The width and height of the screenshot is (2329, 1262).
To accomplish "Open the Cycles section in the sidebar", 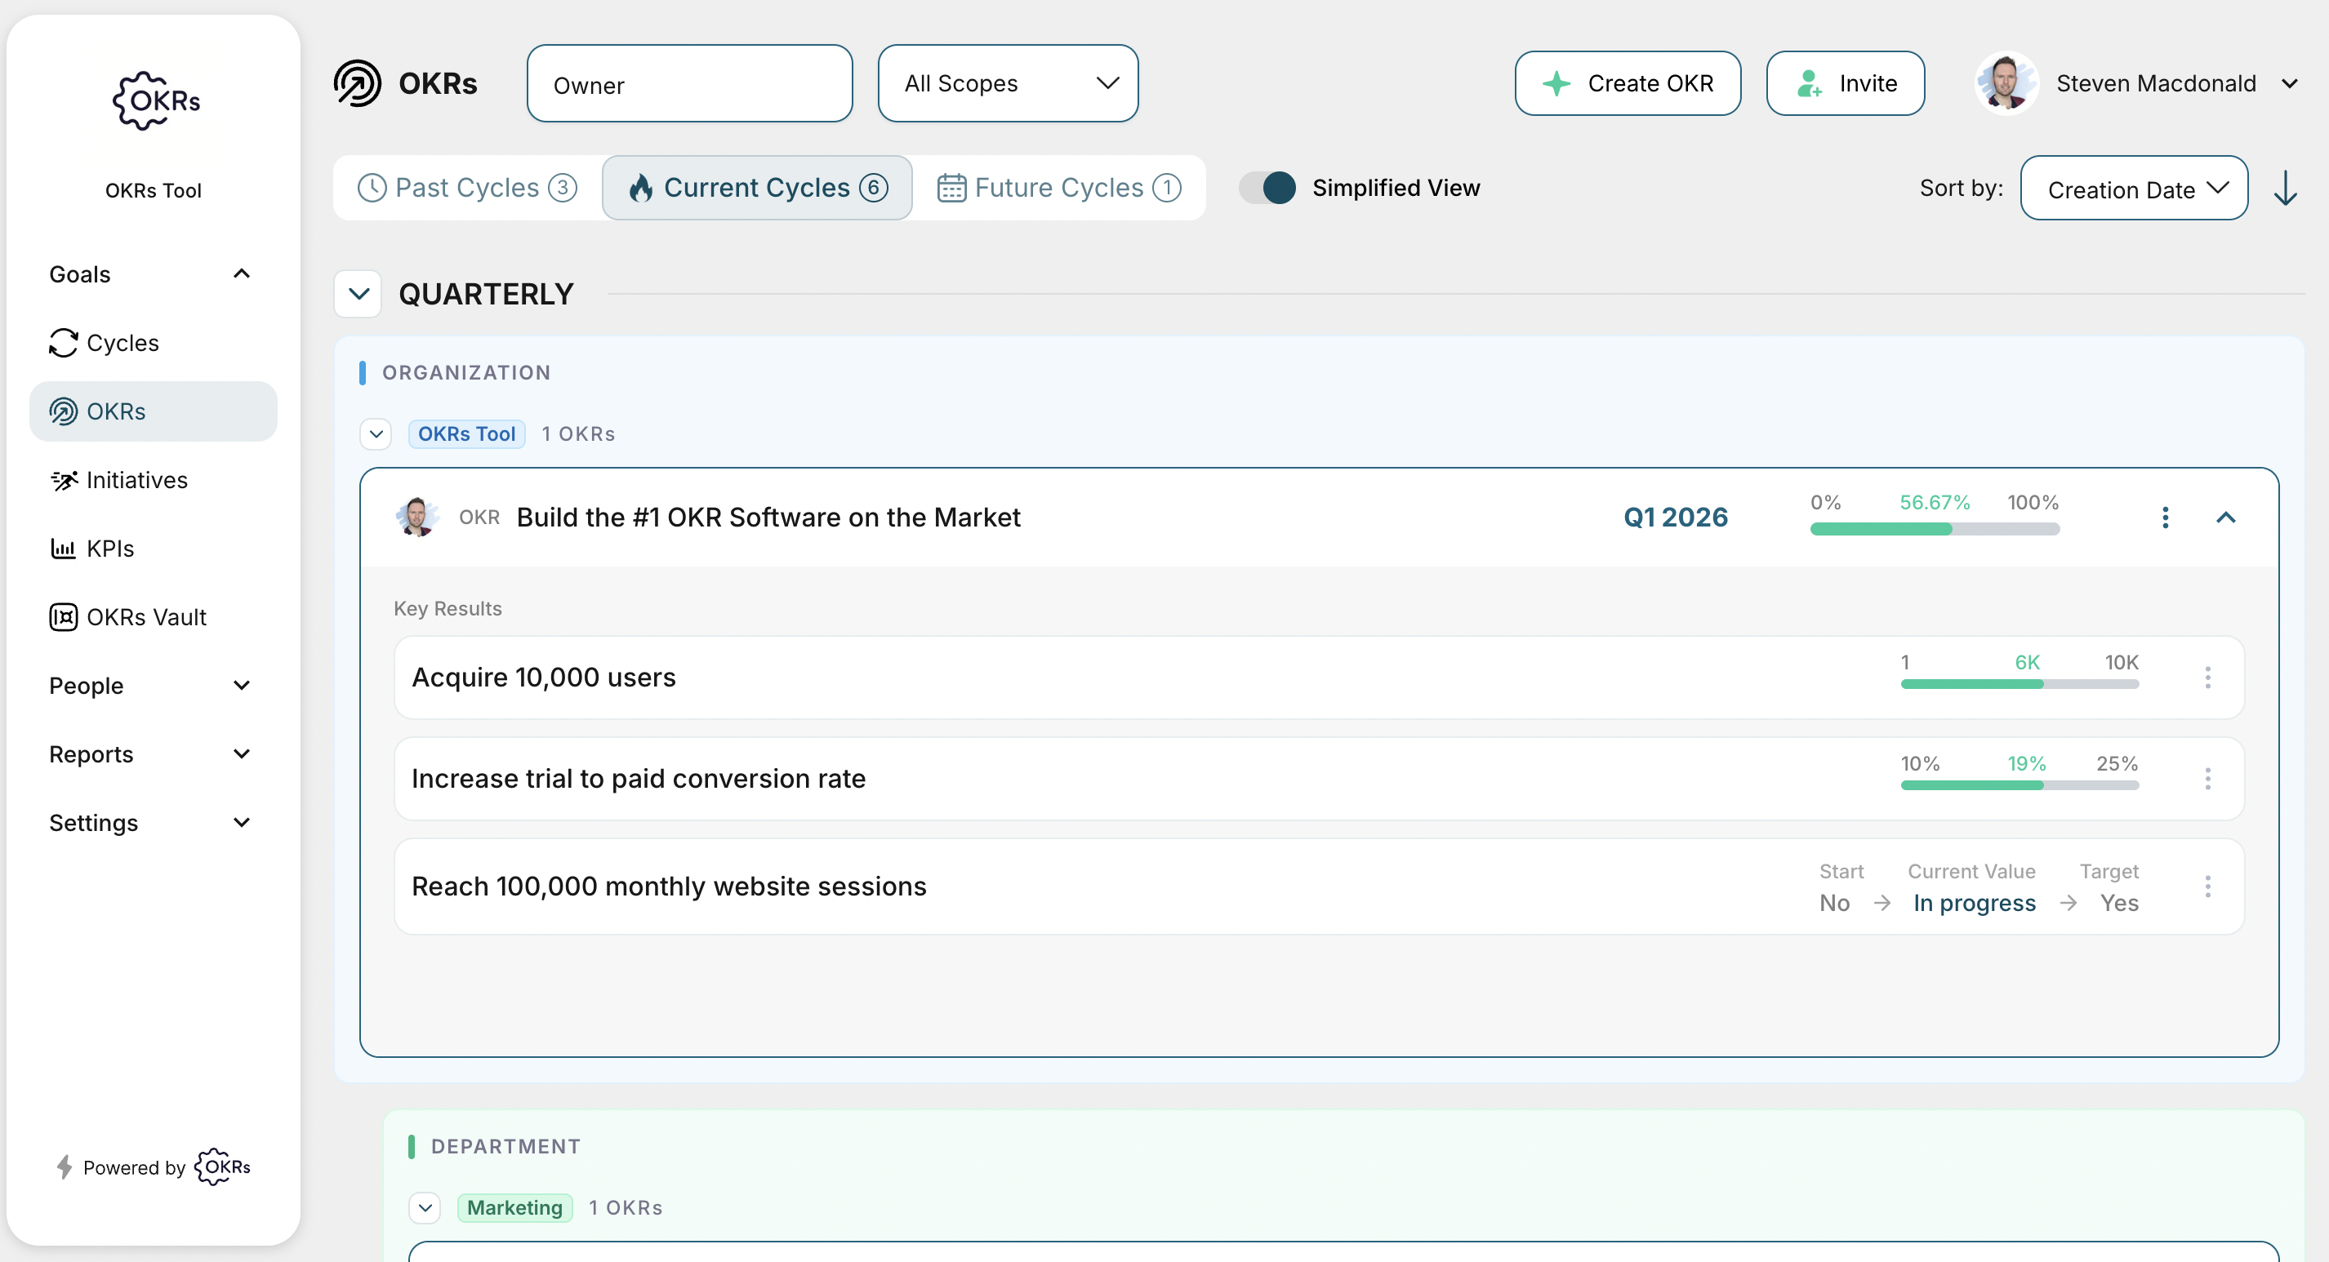I will point(122,343).
